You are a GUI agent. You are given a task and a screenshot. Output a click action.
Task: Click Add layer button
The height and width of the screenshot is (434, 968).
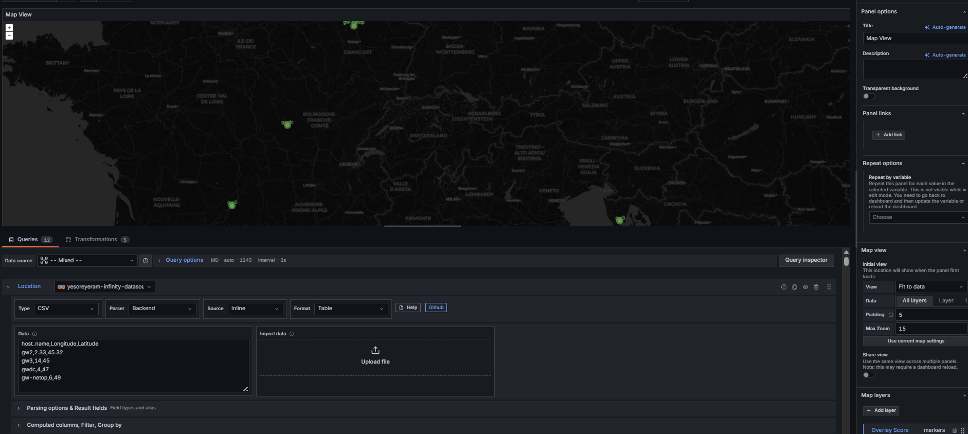(x=881, y=410)
